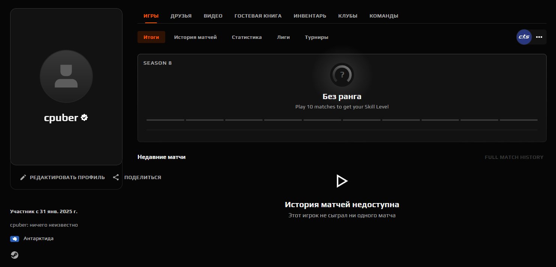Select the Итоги sub-tab

coord(151,37)
